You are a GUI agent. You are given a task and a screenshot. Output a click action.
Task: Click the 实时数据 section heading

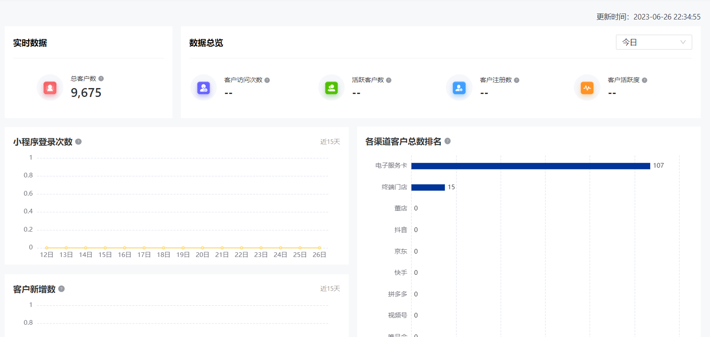click(30, 43)
